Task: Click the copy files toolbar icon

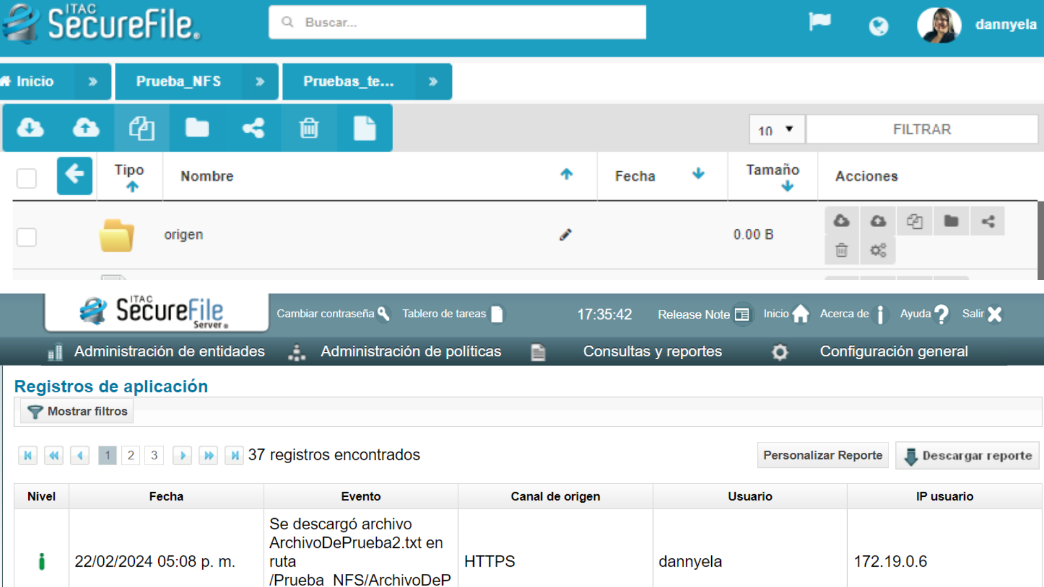Action: click(x=141, y=128)
